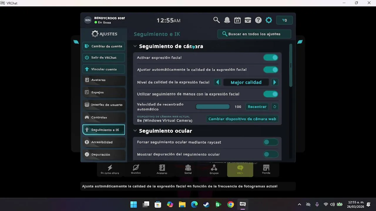Image resolution: width=376 pixels, height=211 pixels.
Task: Click the Buscar en todos los ajustes field
Action: click(254, 34)
